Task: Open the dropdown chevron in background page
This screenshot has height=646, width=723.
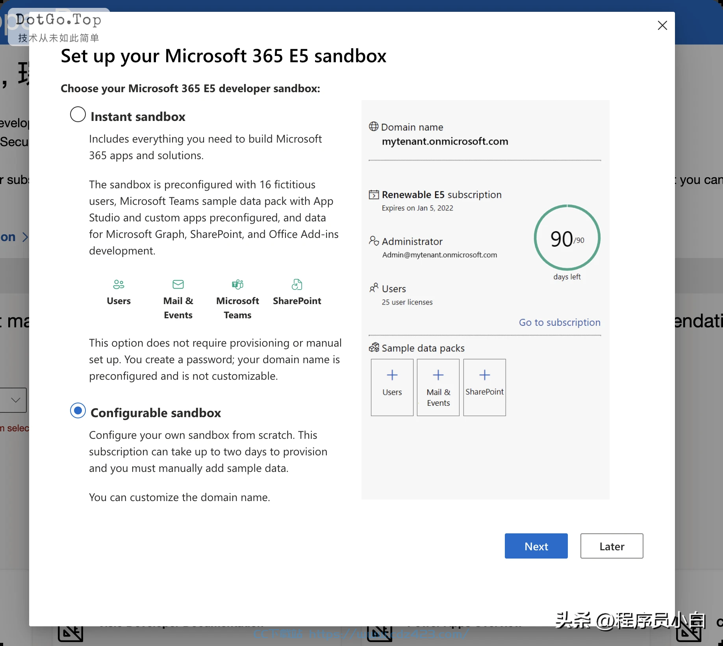Action: point(16,400)
